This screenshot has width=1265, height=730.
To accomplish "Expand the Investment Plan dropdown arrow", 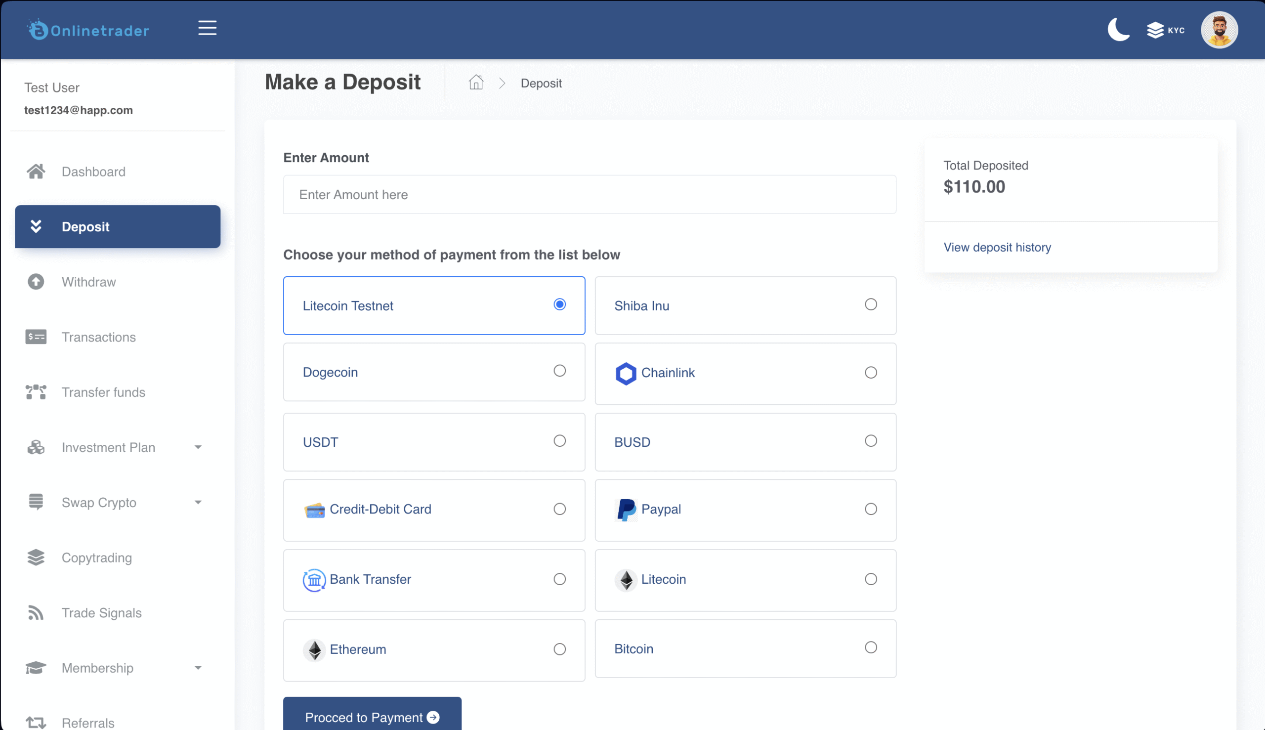I will click(198, 447).
